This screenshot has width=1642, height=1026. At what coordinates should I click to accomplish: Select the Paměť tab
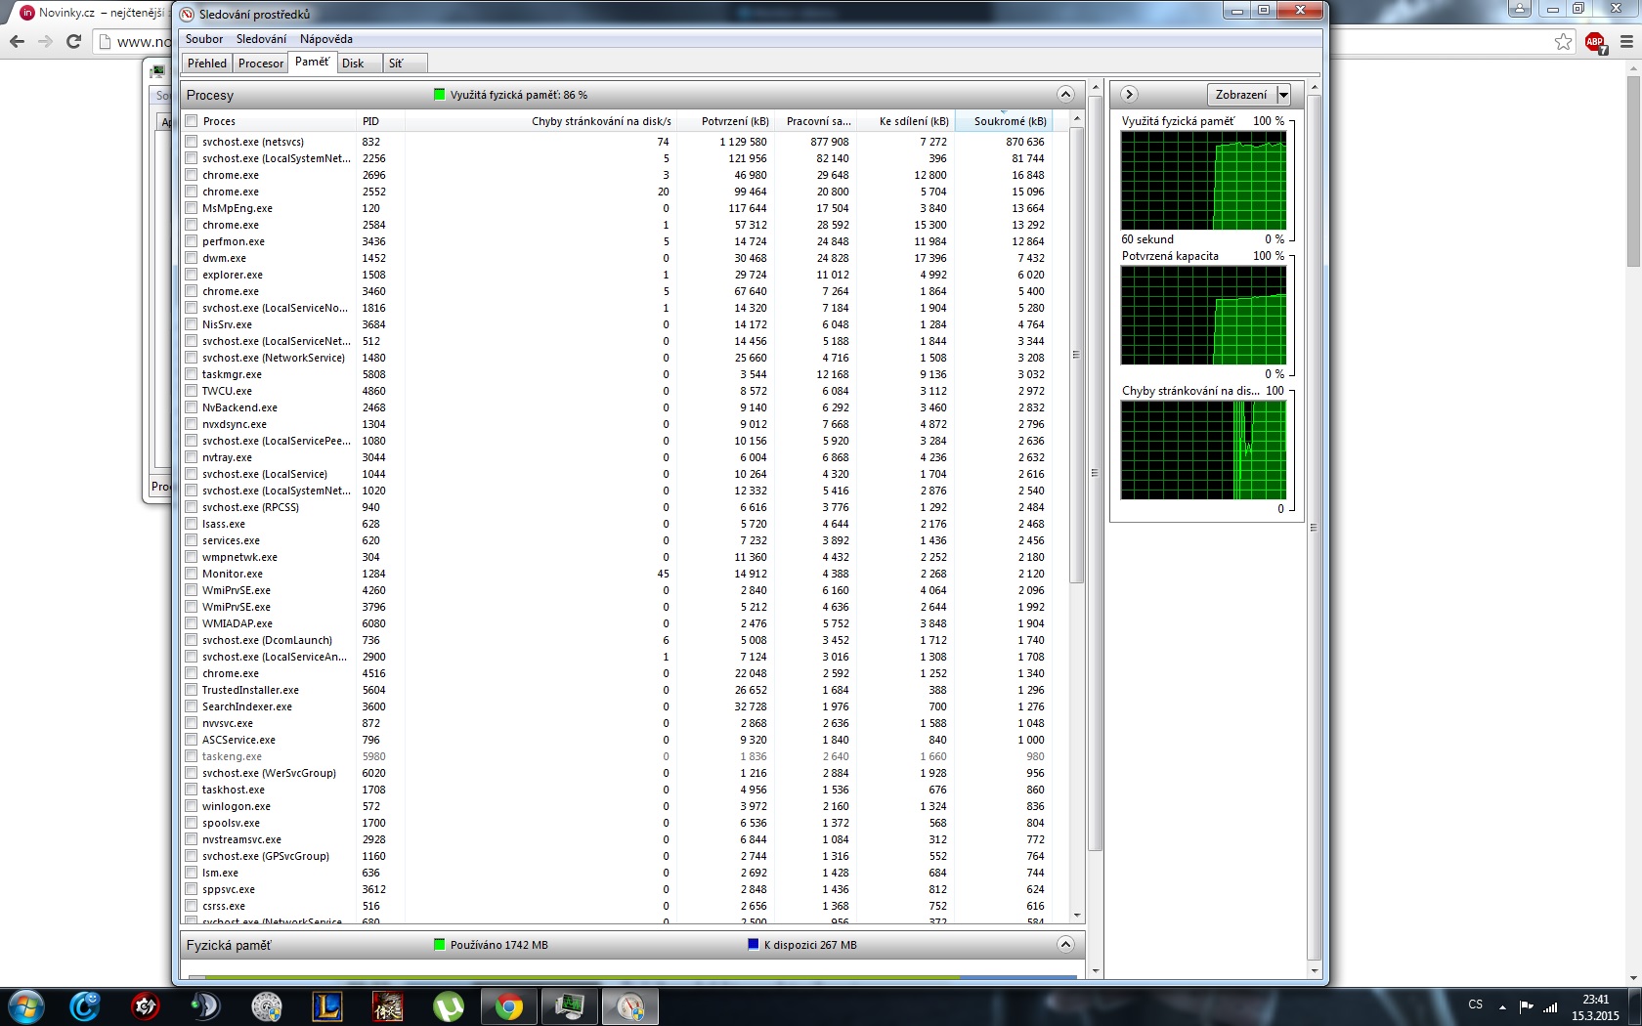(x=312, y=62)
